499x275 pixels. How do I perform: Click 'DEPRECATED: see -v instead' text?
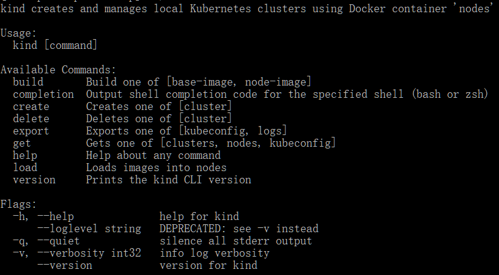[x=239, y=229]
